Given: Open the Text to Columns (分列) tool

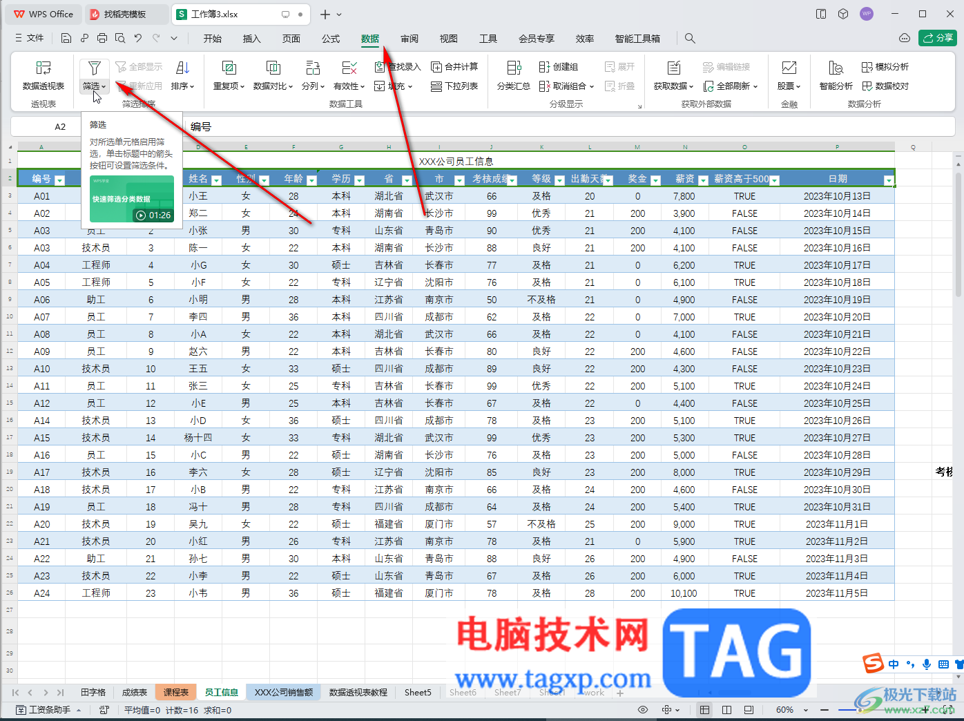Looking at the screenshot, I should tap(313, 75).
